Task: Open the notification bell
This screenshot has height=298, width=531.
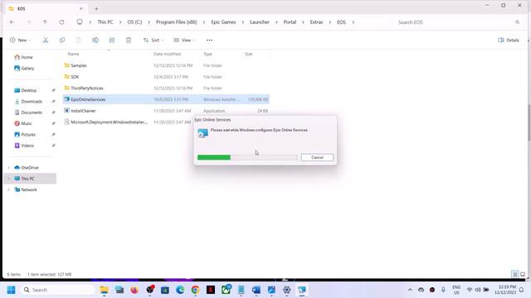Action: [522, 290]
